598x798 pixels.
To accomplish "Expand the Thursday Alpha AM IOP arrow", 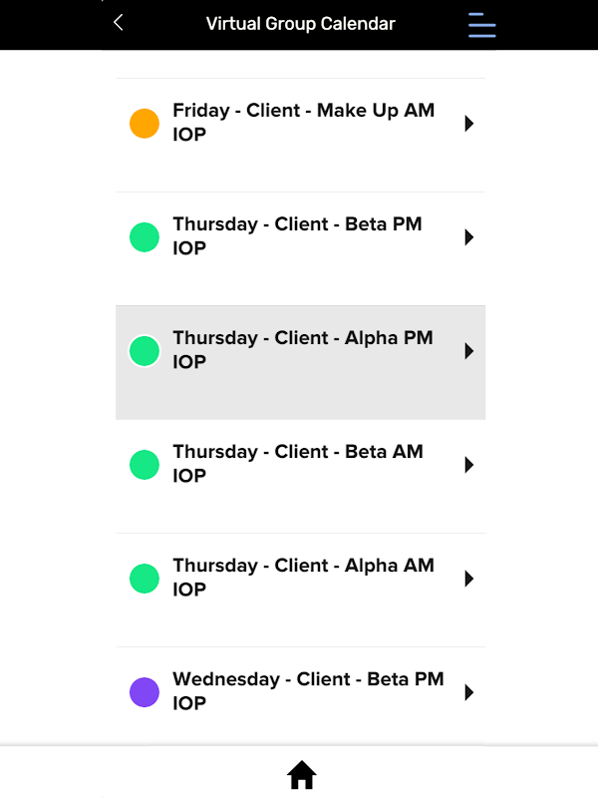I will [468, 579].
